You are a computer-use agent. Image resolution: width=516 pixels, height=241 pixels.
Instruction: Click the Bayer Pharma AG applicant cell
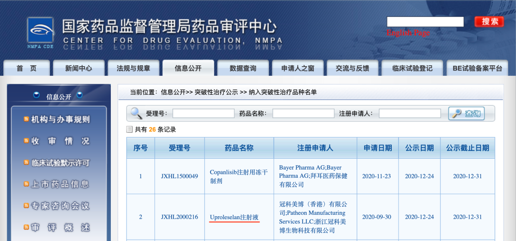click(315, 176)
